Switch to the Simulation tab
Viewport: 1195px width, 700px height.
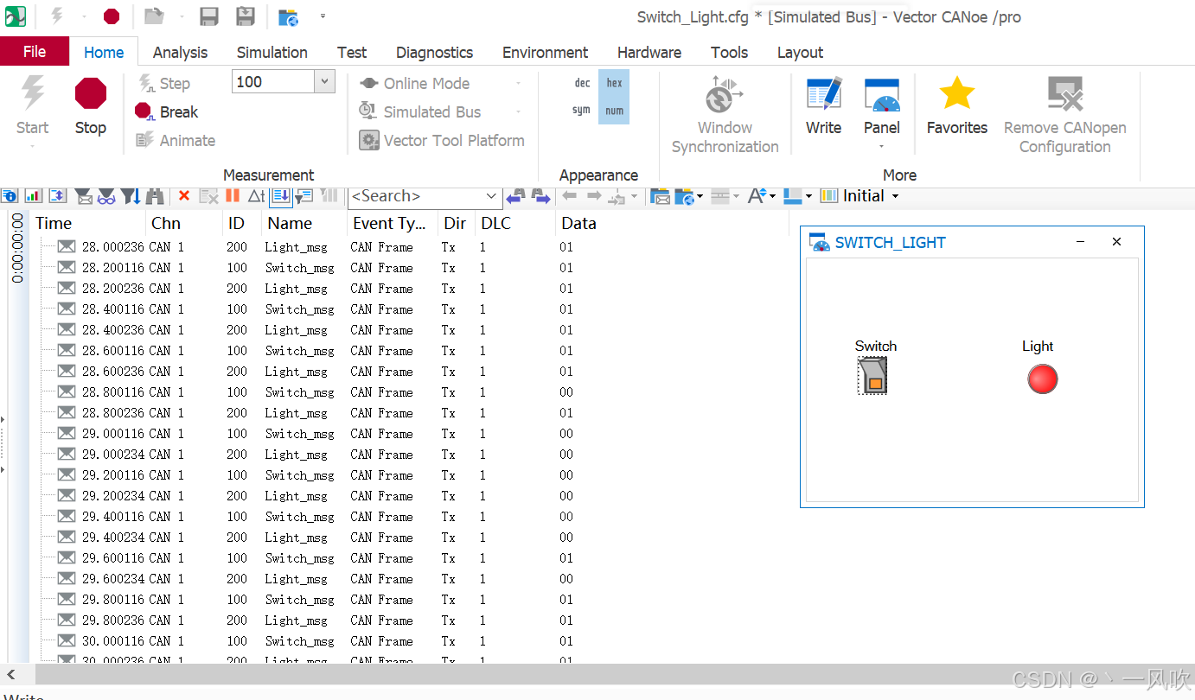272,52
